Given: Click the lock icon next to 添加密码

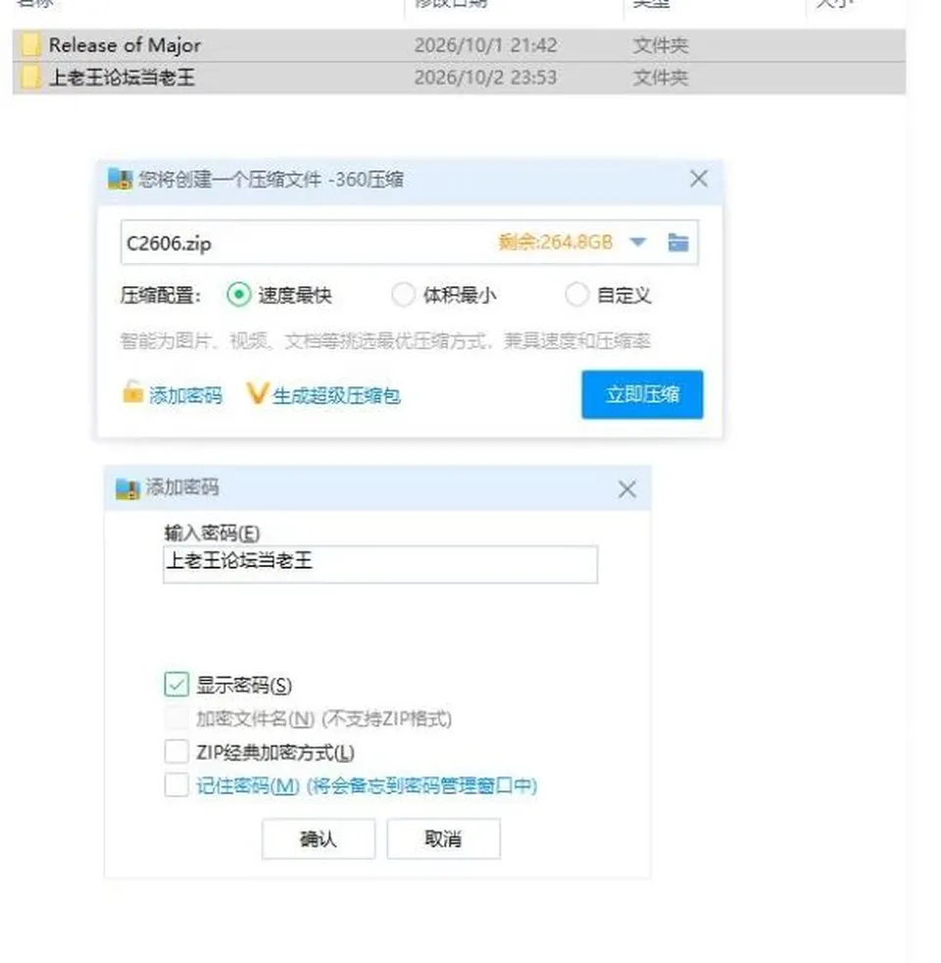Looking at the screenshot, I should point(132,392).
